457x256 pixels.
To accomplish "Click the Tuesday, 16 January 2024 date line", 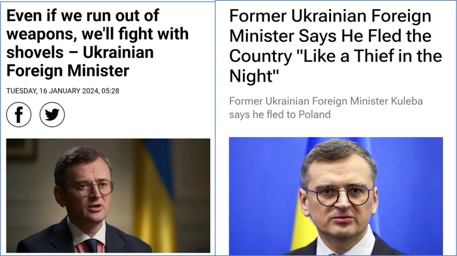I will point(63,91).
